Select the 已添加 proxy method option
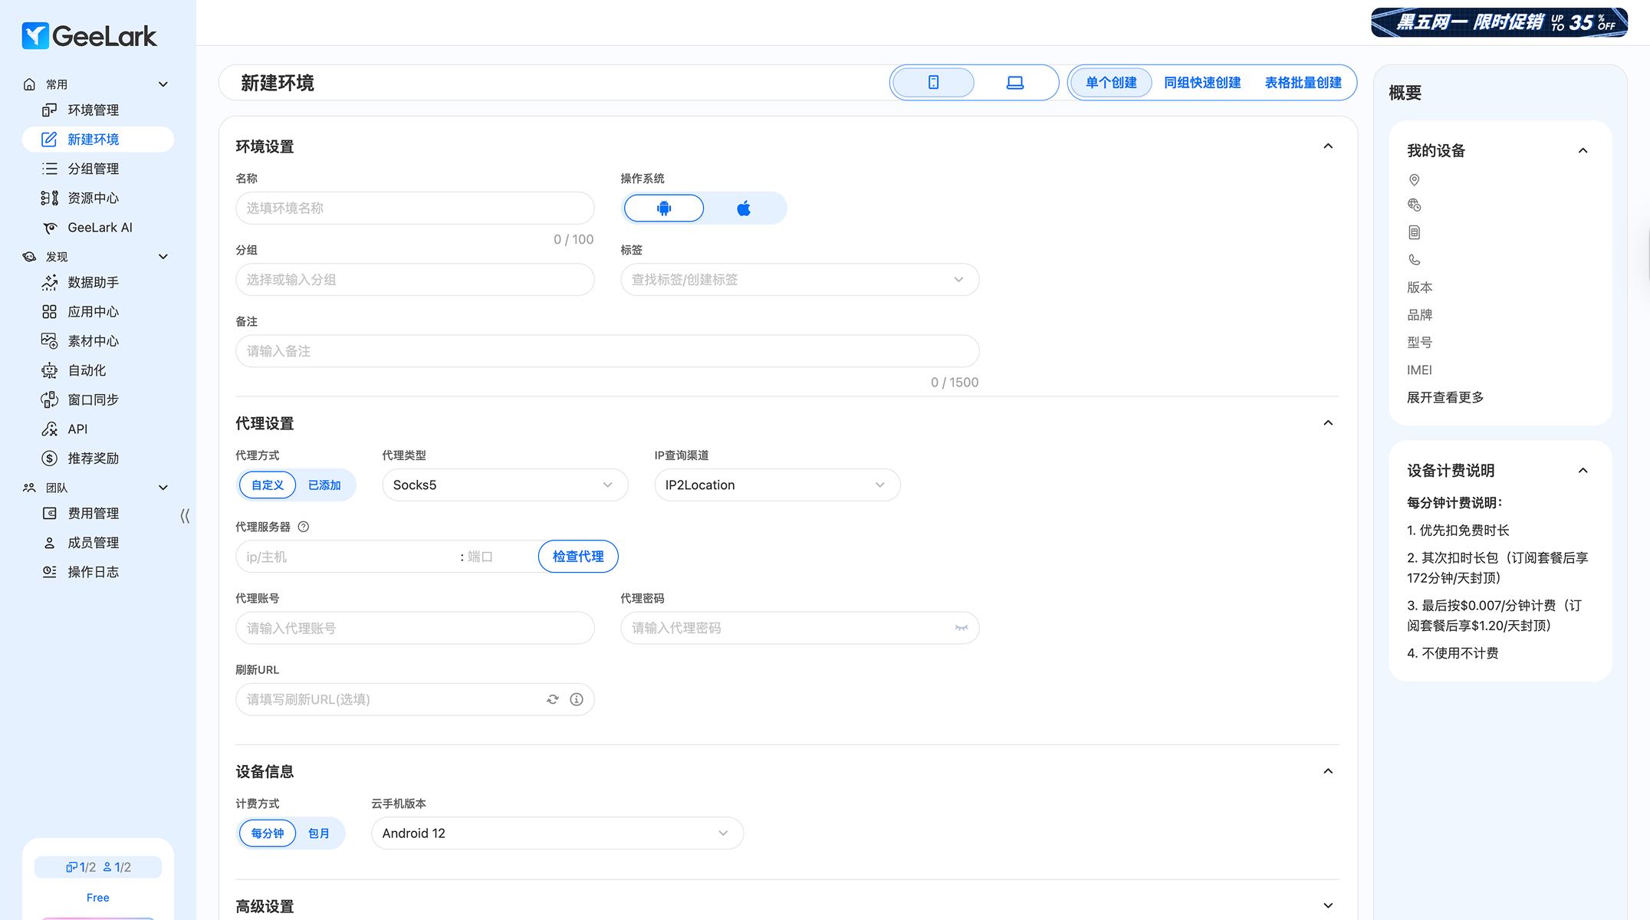The image size is (1650, 920). click(x=324, y=485)
